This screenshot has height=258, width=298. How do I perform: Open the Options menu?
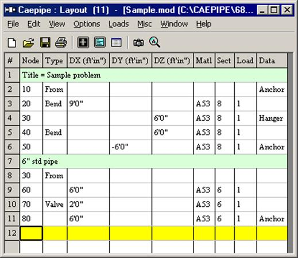87,24
